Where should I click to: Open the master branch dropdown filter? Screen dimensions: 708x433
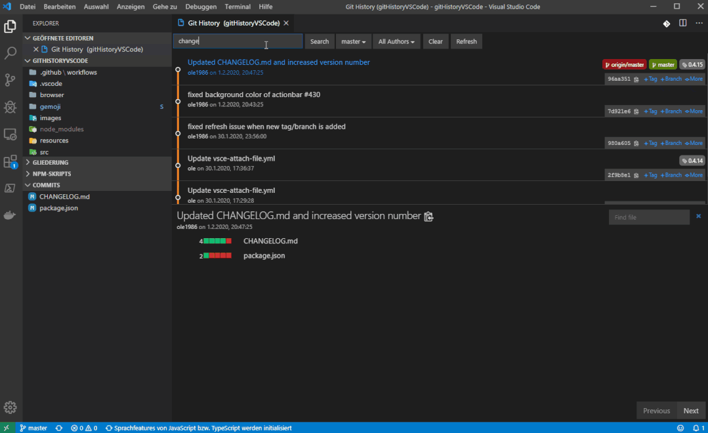[x=353, y=41]
